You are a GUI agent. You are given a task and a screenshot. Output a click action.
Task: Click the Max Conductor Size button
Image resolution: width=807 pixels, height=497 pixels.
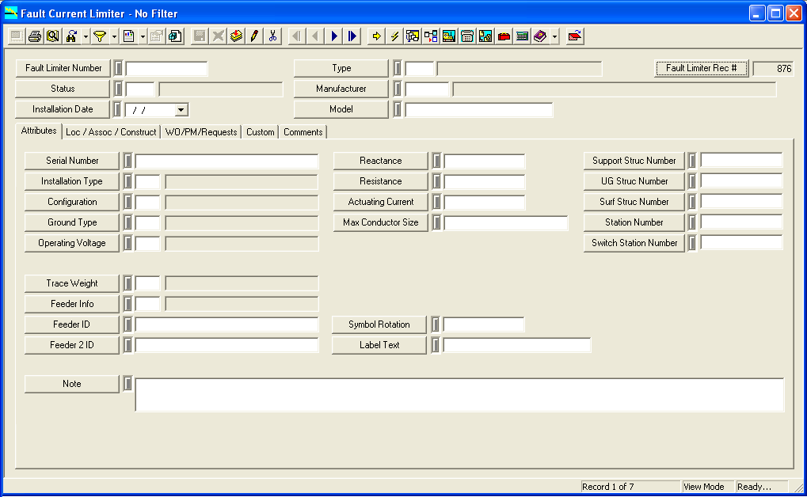380,222
